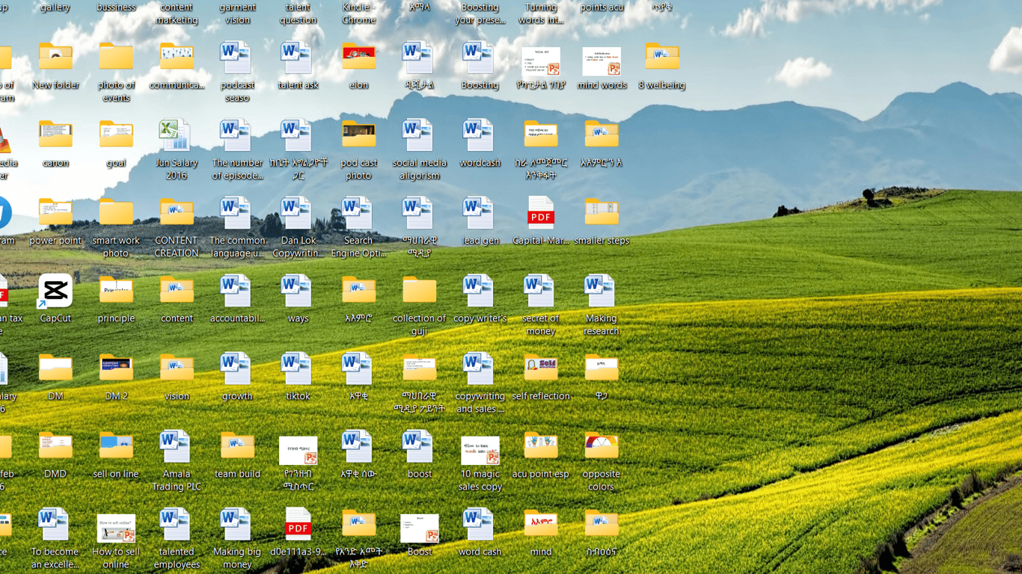Click the 'bussiness' label text
The width and height of the screenshot is (1022, 574).
[x=116, y=7]
